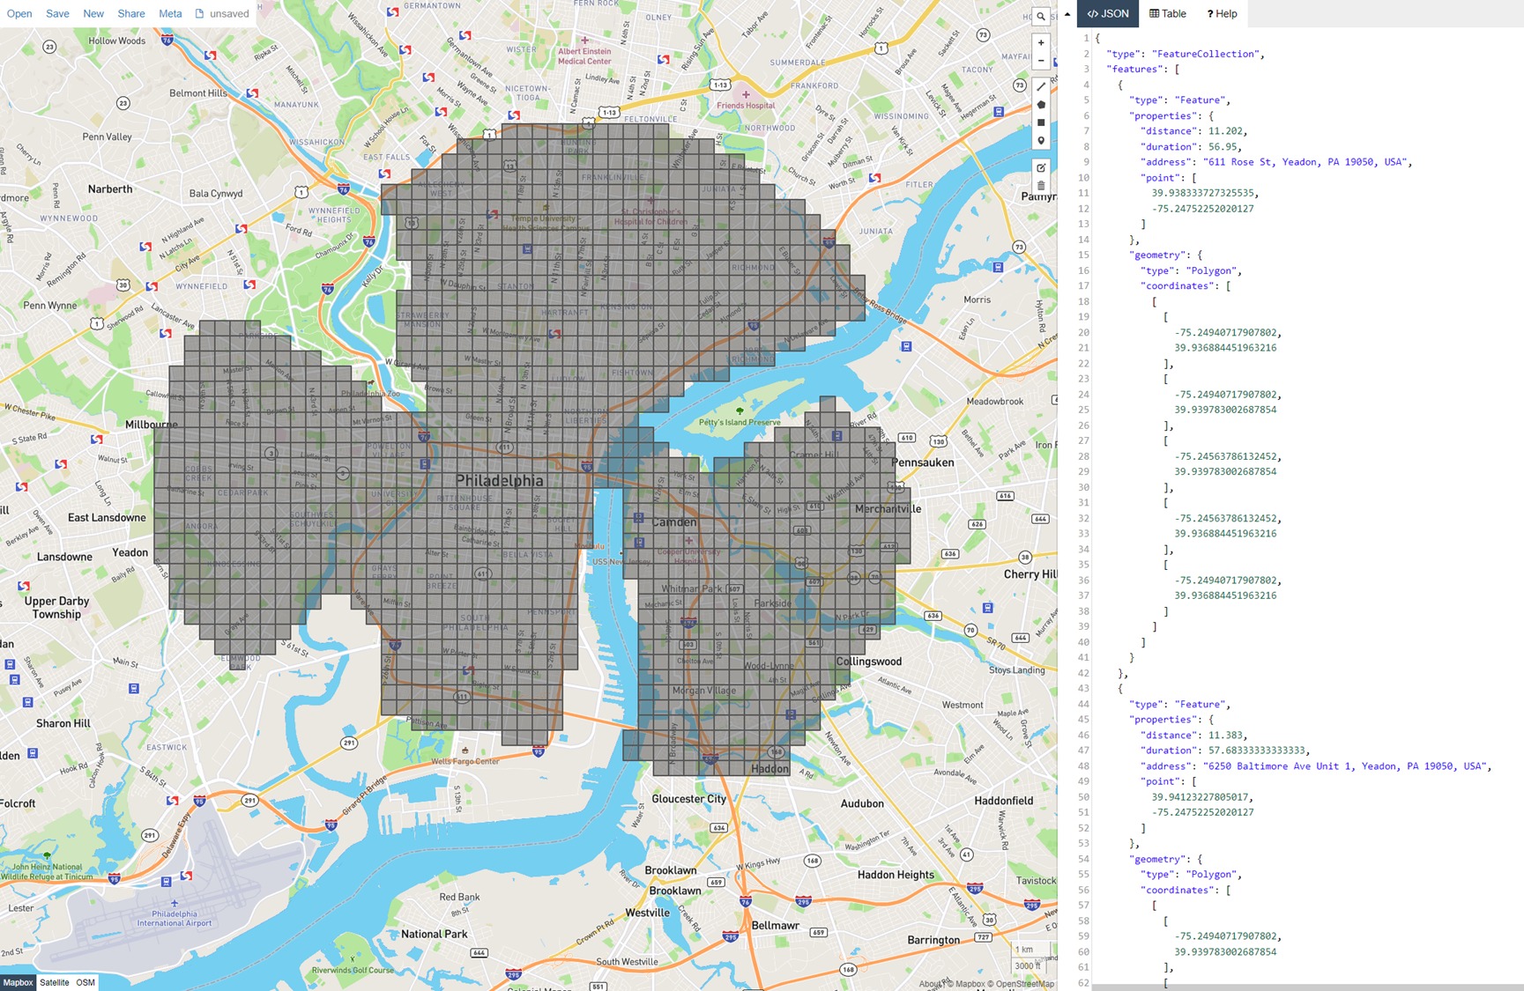Open the Share menu

pyautogui.click(x=130, y=13)
